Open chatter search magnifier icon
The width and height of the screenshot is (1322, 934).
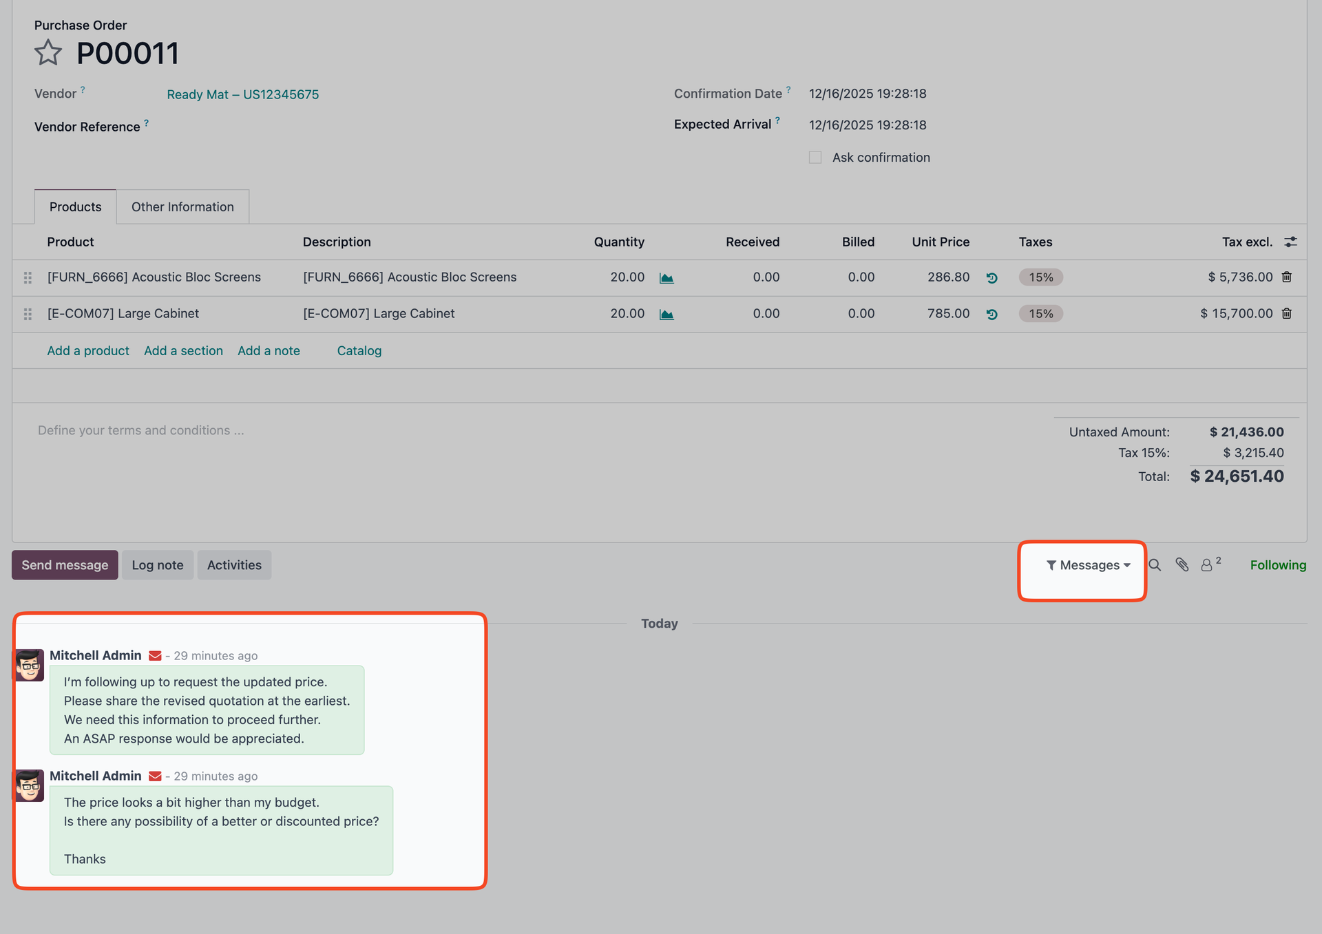pyautogui.click(x=1155, y=565)
